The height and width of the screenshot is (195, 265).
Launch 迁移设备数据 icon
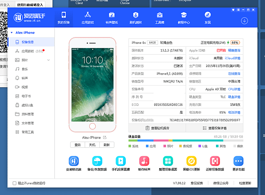coord(215,161)
